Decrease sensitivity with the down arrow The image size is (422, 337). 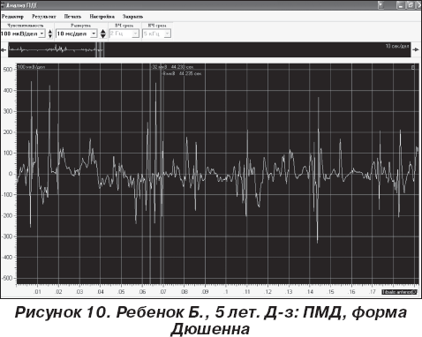point(50,36)
